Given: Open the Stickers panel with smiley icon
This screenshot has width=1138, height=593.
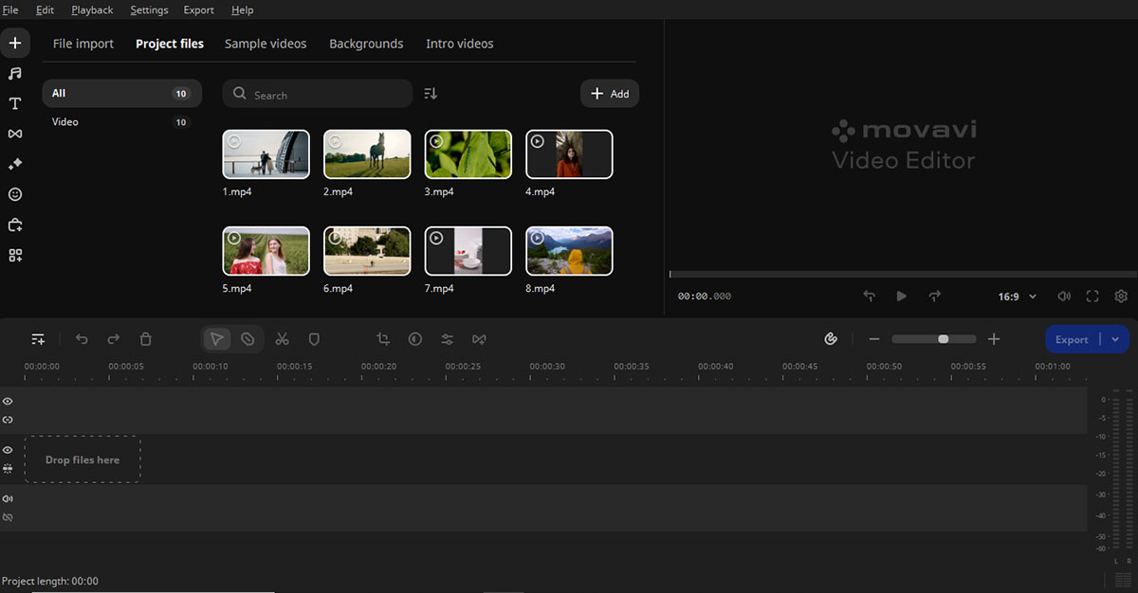Looking at the screenshot, I should (x=14, y=194).
